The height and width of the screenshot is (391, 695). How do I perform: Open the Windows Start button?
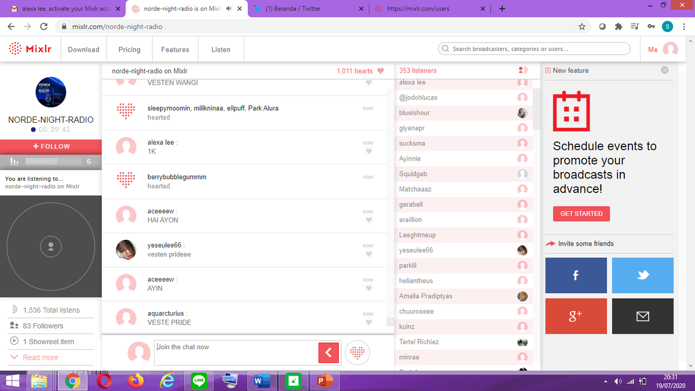click(11, 381)
